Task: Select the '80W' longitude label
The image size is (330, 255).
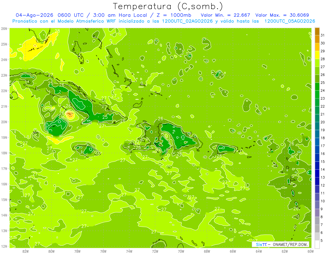Action: tap(51, 251)
